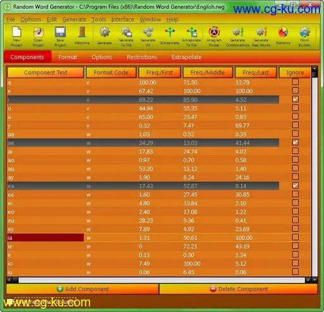Screen dimensions: 324x312
Task: Open the File menu
Action: coord(11,20)
